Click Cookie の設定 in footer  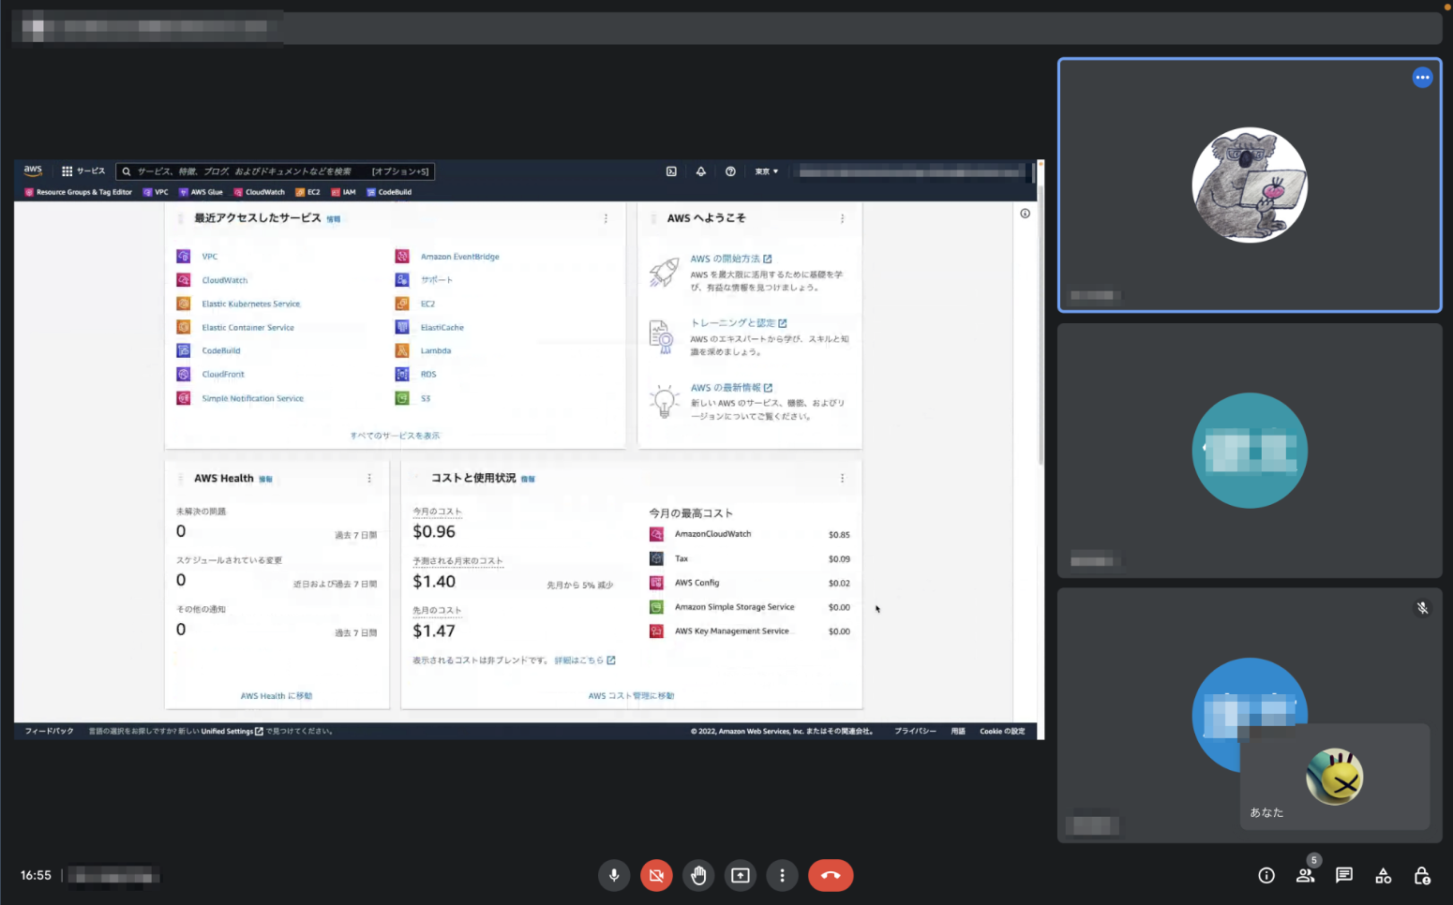(1002, 731)
